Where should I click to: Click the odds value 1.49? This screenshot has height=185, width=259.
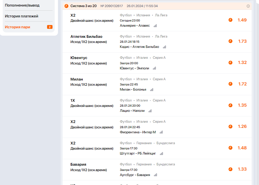242,20
